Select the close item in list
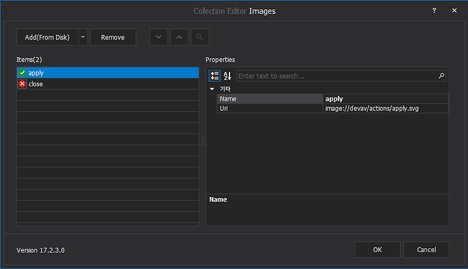The width and height of the screenshot is (468, 269). point(108,84)
